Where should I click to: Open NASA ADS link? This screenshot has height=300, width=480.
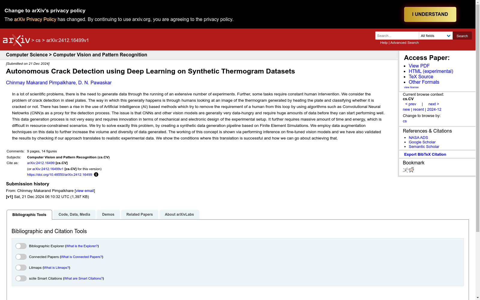click(418, 138)
